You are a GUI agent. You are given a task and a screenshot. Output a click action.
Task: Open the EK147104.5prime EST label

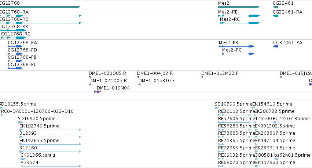point(275,141)
